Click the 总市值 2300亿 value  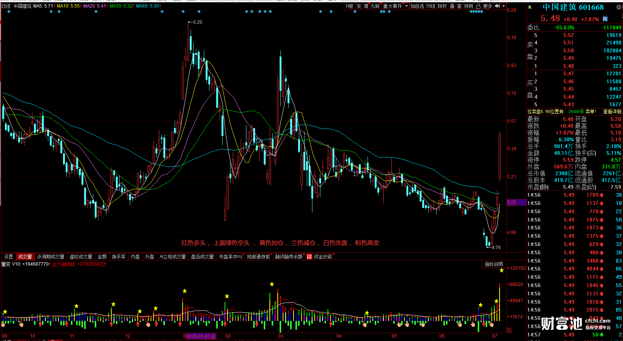tap(564, 173)
